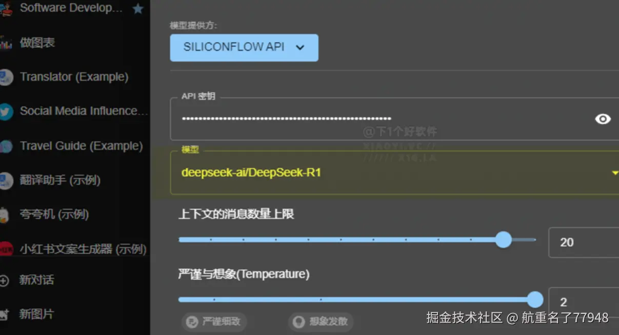Click the 翻译助手 avatar icon
Viewport: 619px width, 335px height.
(6, 180)
